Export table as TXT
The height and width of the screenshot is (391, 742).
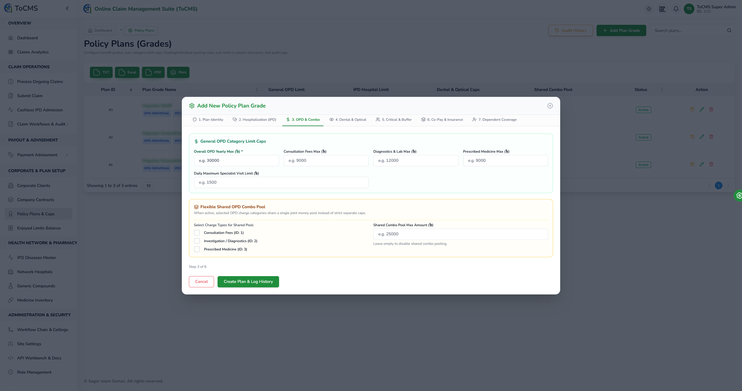(101, 72)
